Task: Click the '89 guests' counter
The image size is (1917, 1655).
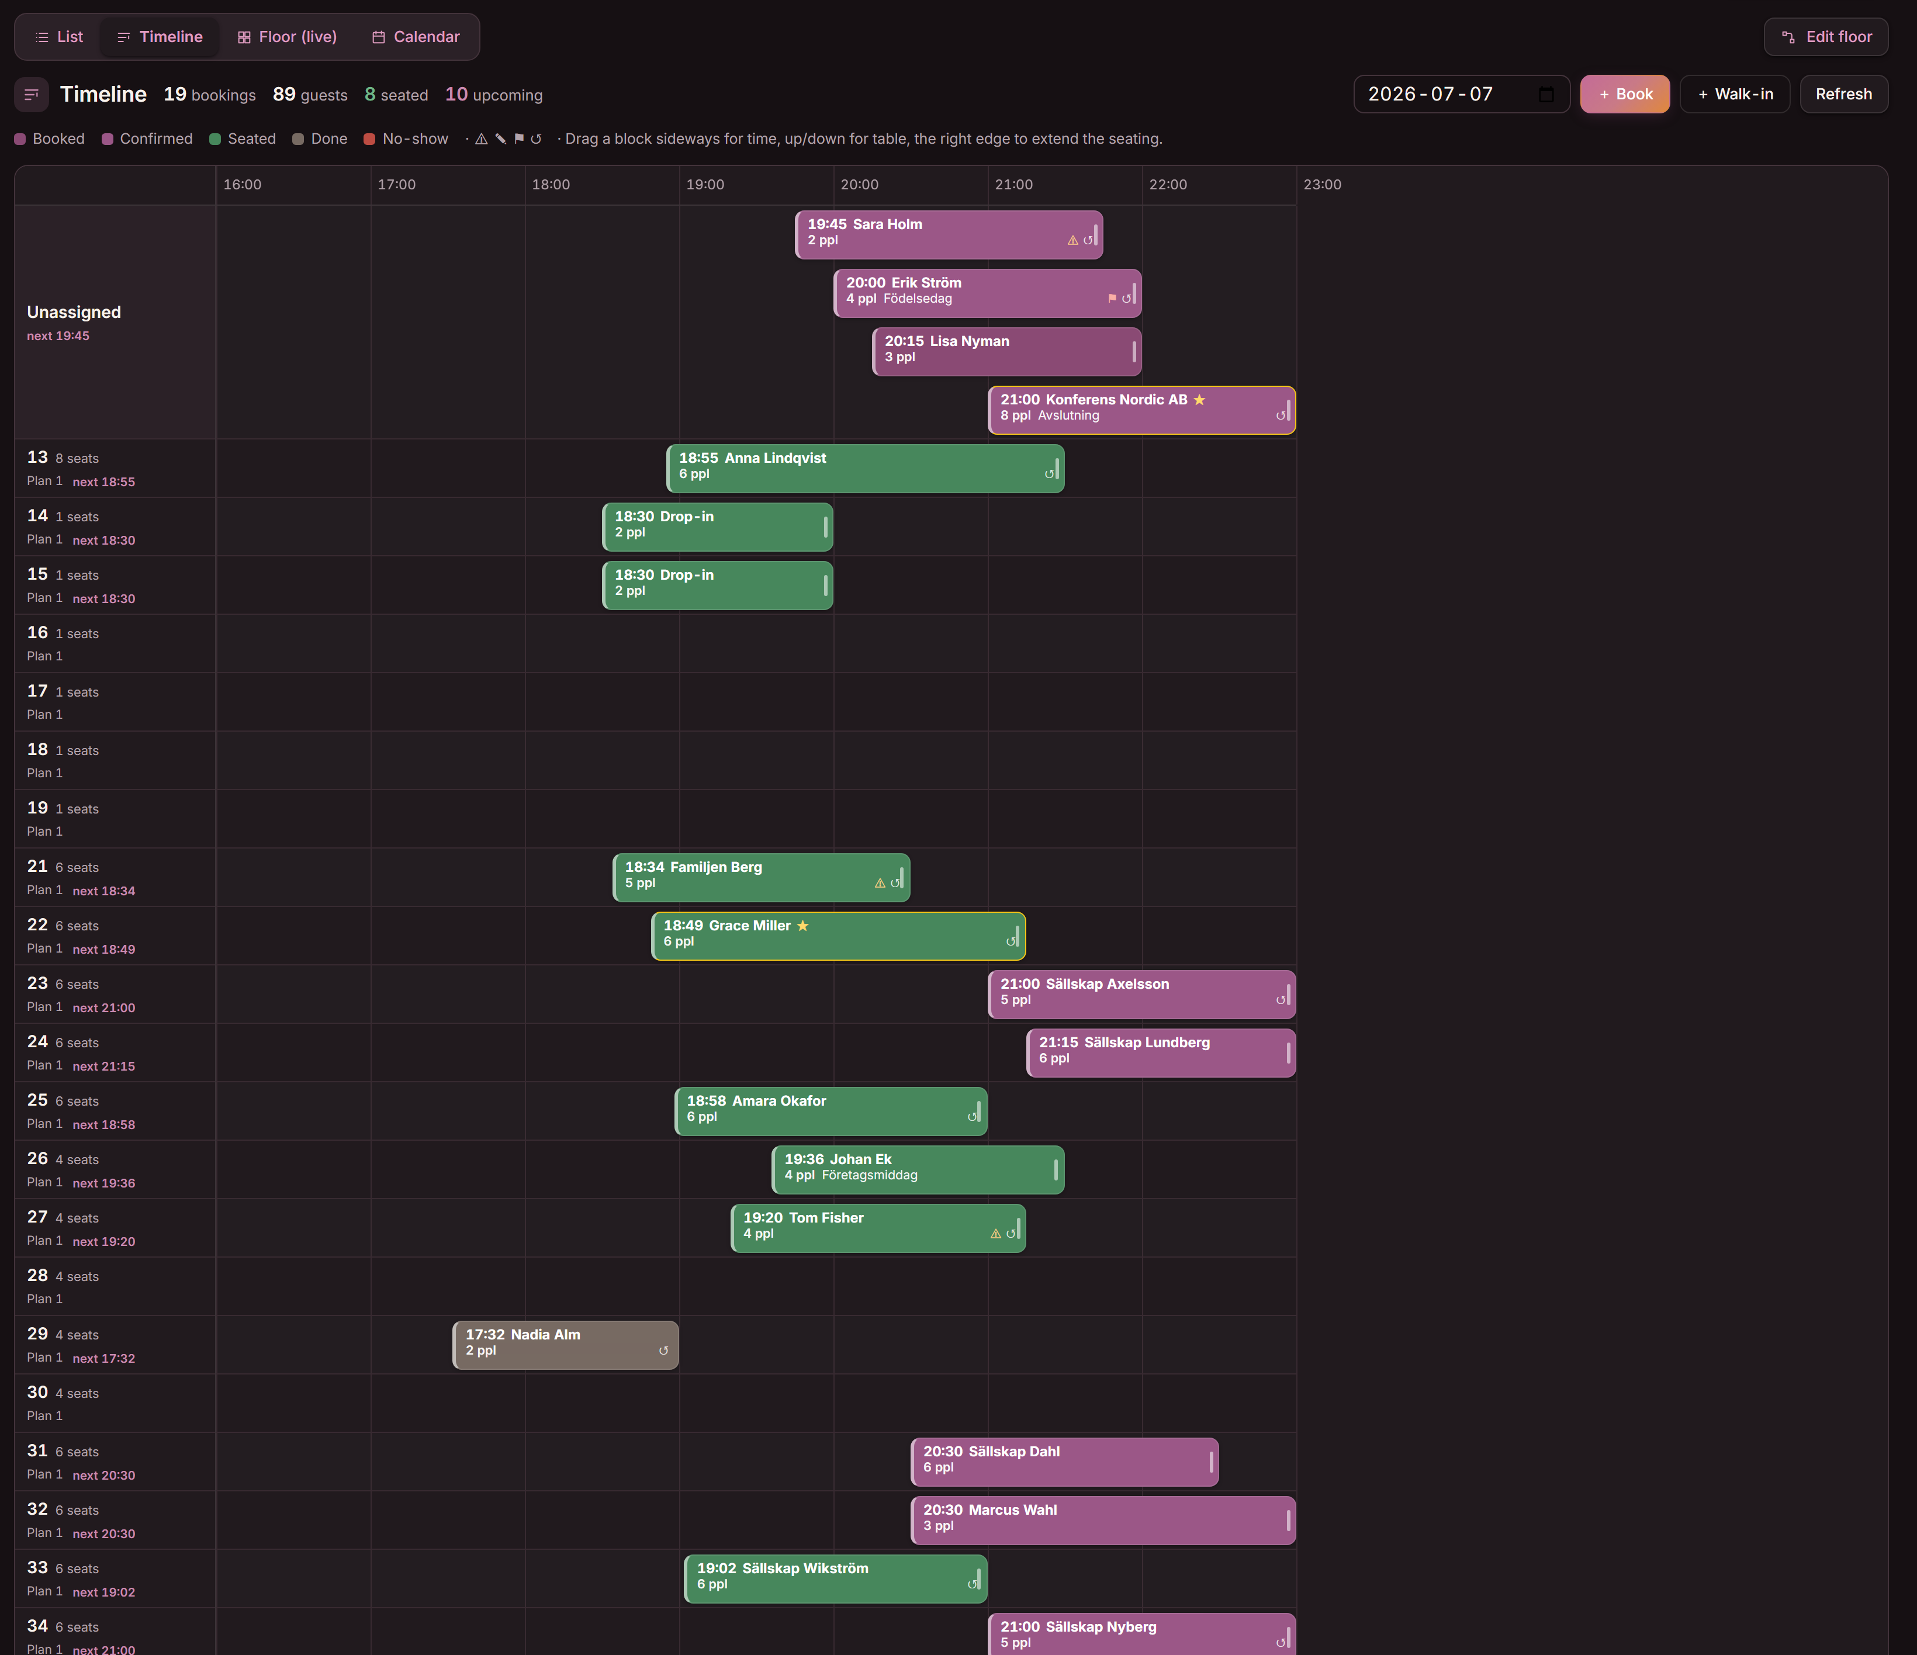Action: click(310, 94)
